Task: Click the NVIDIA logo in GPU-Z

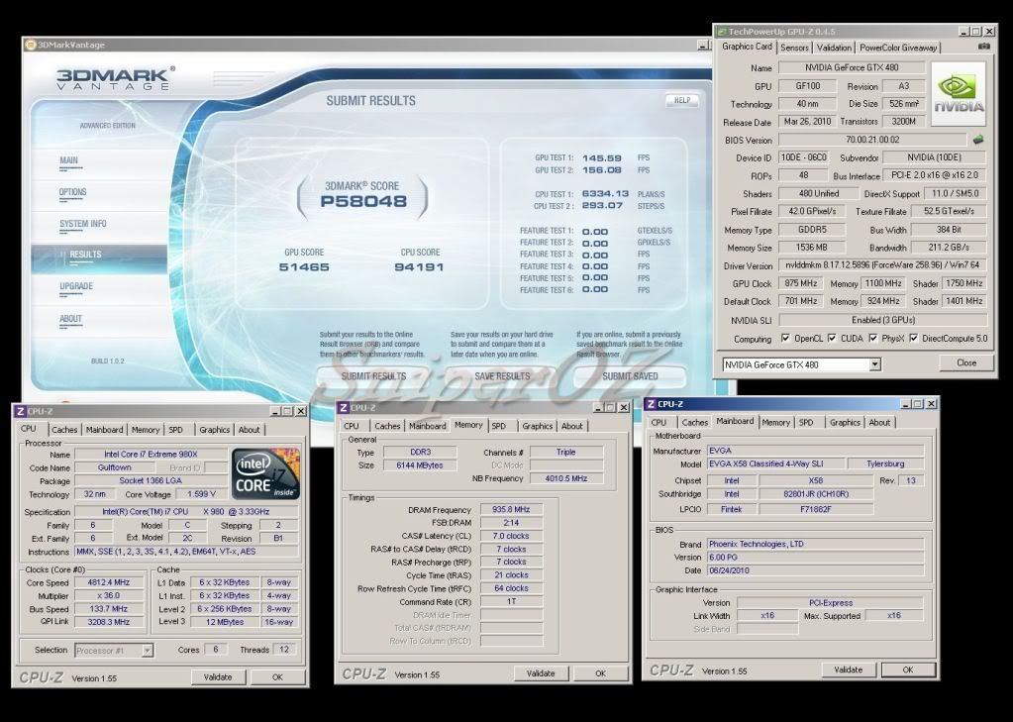Action: click(x=958, y=94)
